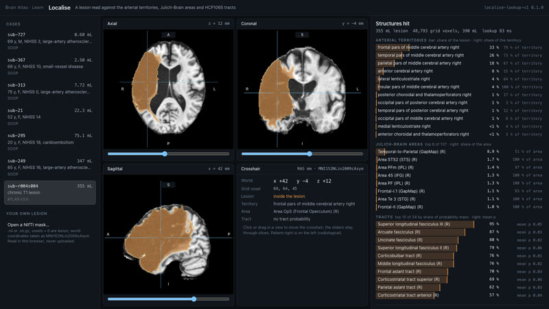The width and height of the screenshot is (549, 309).
Task: Click Superior longitudinal fasciculus II (R) tract
Action: 459,248
